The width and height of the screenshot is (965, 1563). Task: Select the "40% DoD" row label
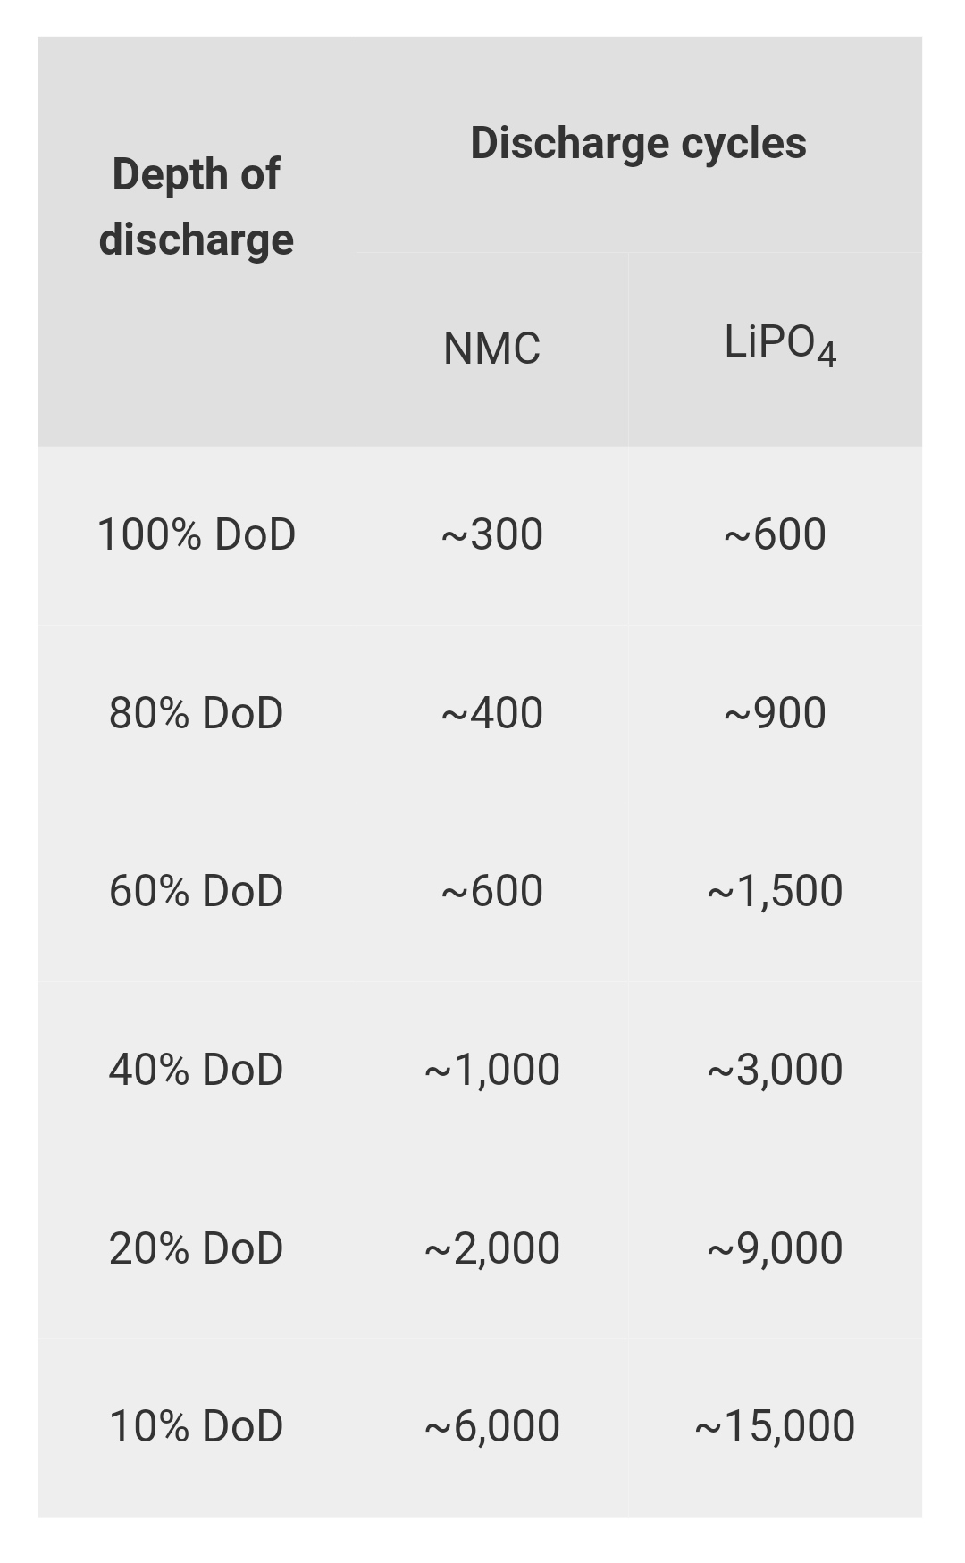(x=196, y=1070)
